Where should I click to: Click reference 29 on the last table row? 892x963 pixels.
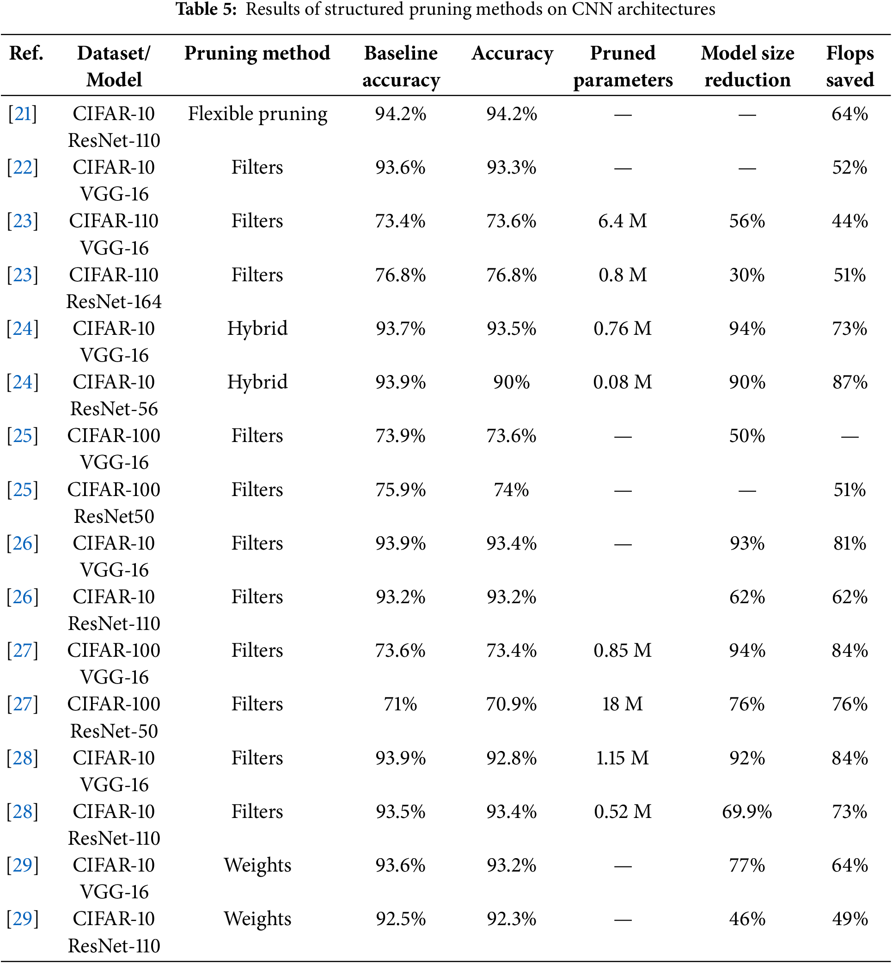pos(23,919)
